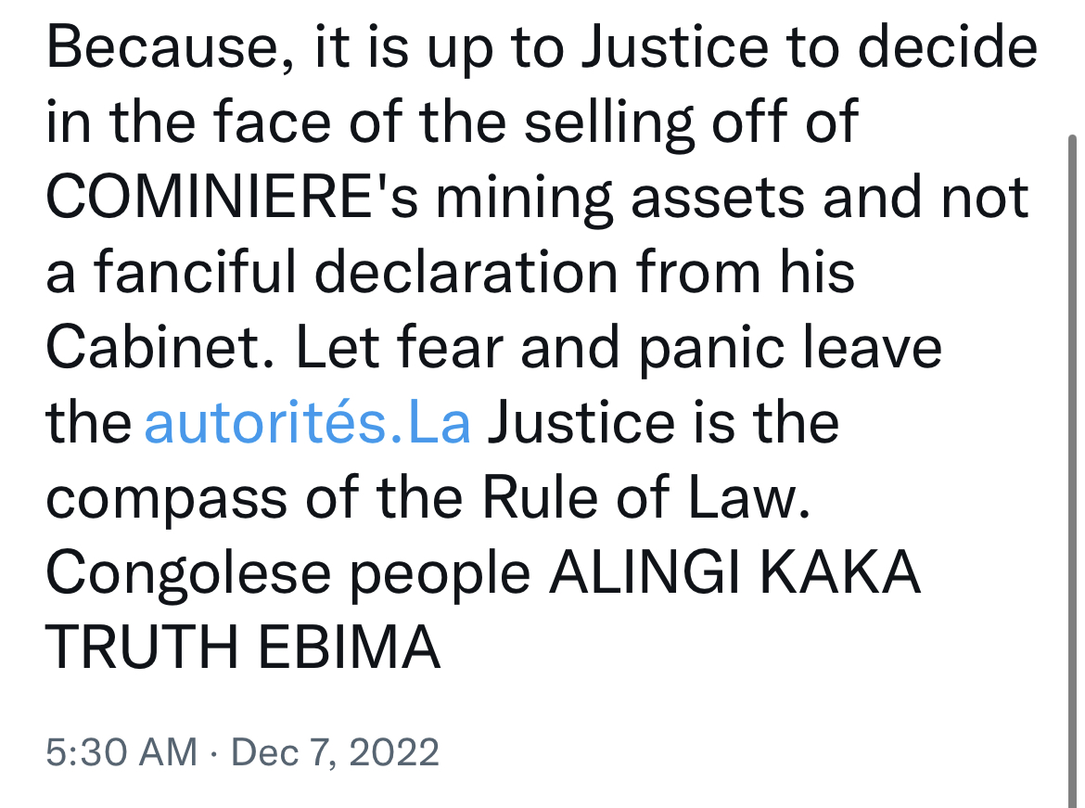Click the Dec 7, 2022 date
Screen dimensions: 1085x808
point(335,752)
